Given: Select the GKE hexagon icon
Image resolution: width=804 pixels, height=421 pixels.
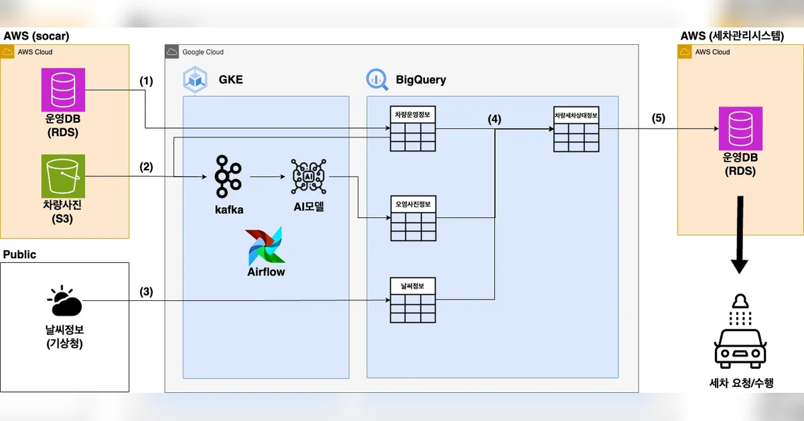Looking at the screenshot, I should (194, 79).
